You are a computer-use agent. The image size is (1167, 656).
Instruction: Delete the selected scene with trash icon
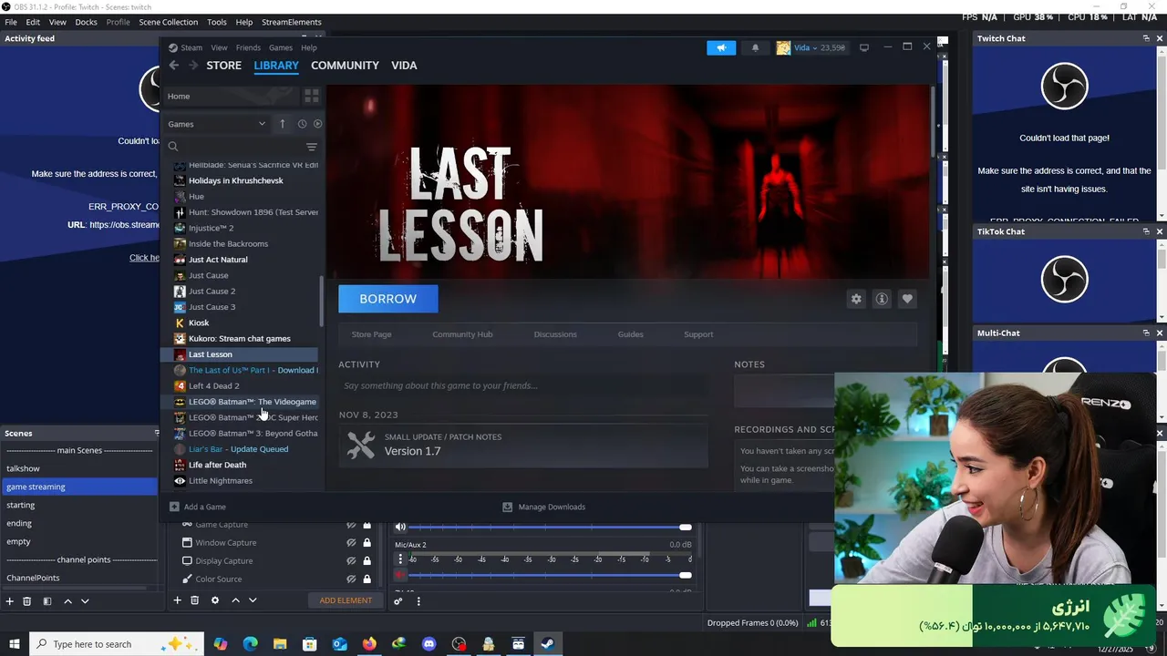pyautogui.click(x=27, y=601)
